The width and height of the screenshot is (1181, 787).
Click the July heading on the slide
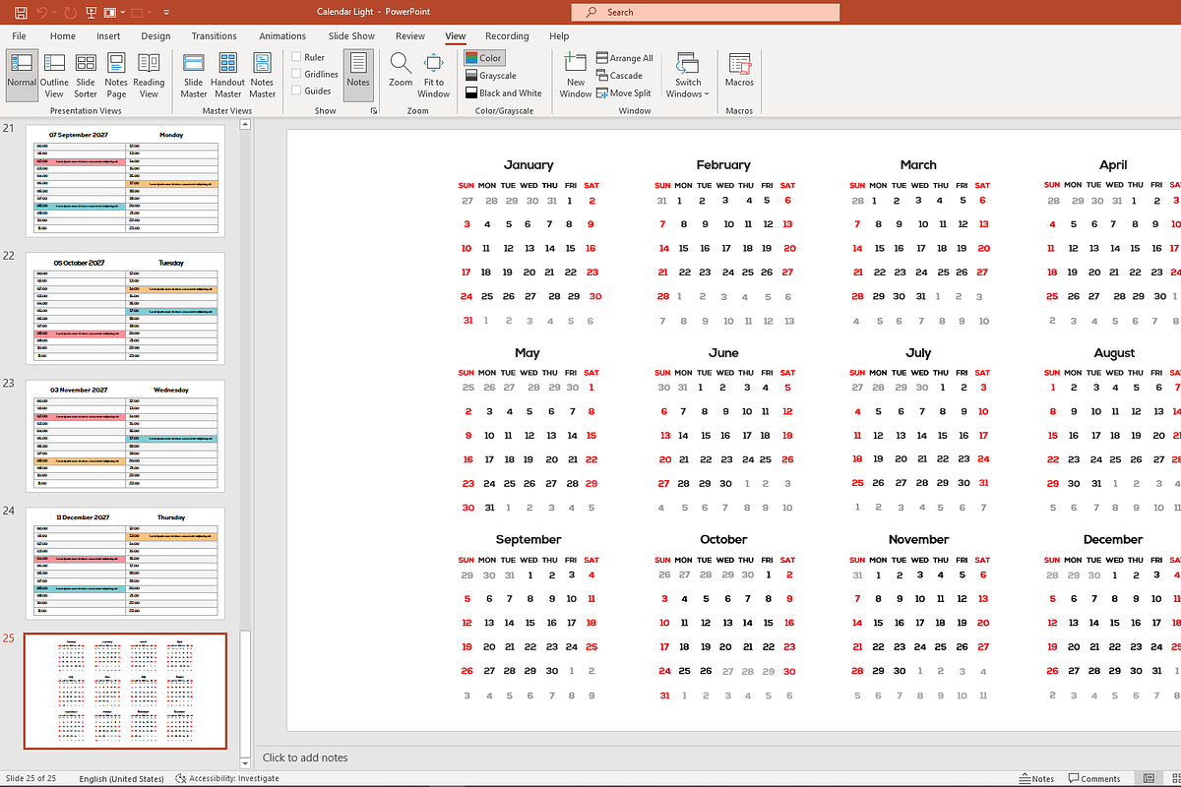click(918, 352)
